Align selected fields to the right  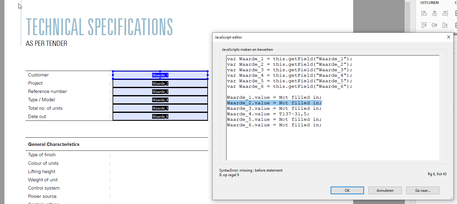(445, 13)
